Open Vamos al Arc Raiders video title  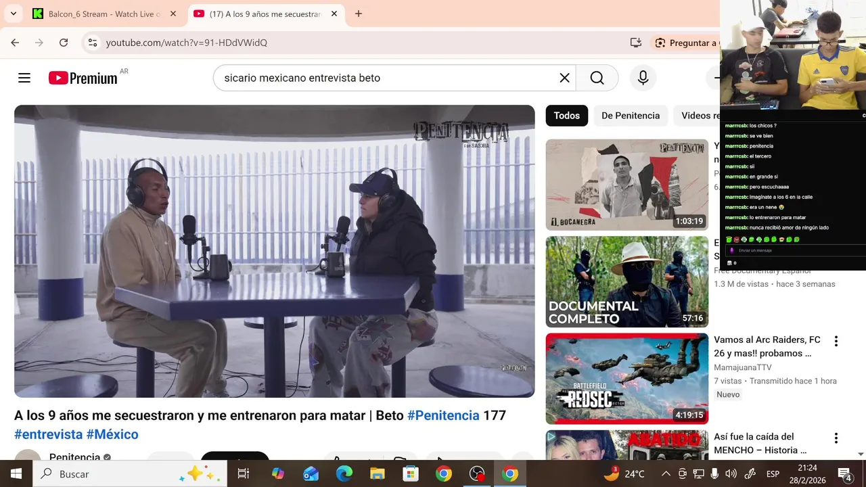point(767,346)
